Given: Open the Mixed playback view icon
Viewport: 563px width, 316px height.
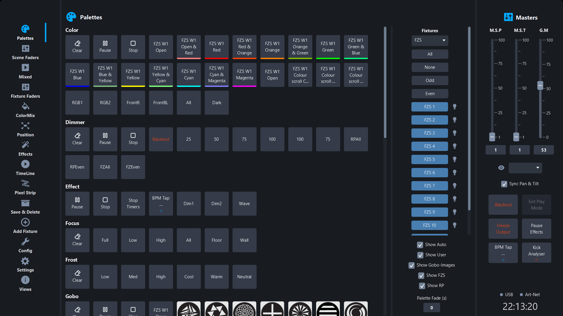Looking at the screenshot, I should (25, 68).
